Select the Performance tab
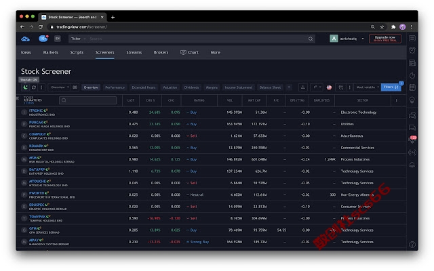 pyautogui.click(x=115, y=87)
